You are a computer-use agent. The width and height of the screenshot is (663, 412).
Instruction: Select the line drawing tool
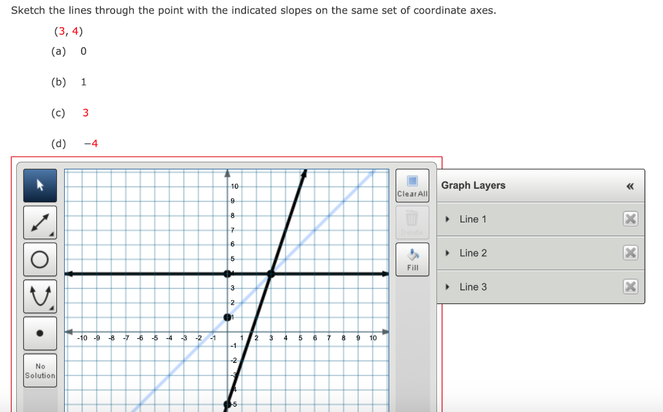(x=39, y=222)
